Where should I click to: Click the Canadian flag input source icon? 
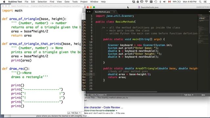[169, 2]
